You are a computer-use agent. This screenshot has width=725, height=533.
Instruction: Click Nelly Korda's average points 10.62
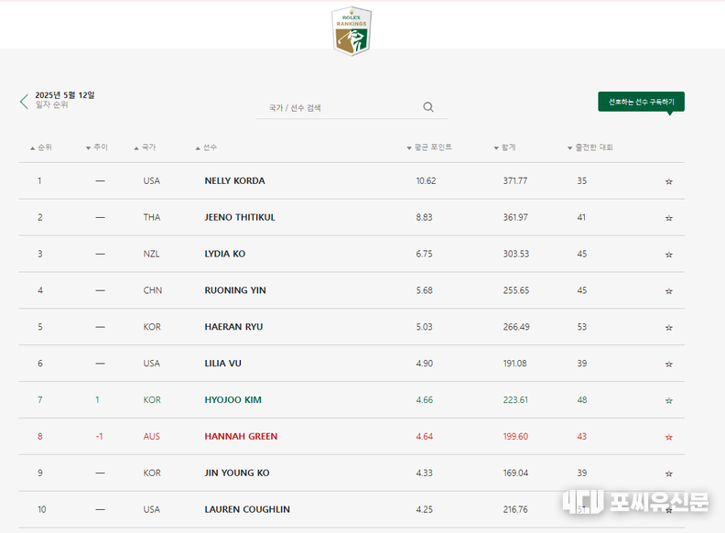click(x=426, y=181)
